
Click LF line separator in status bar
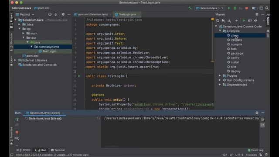coord(231,155)
